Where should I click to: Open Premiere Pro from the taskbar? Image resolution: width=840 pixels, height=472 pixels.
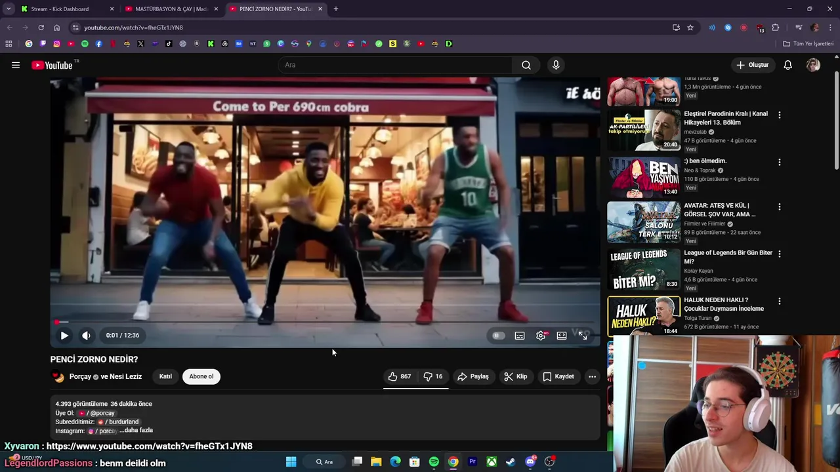click(472, 462)
